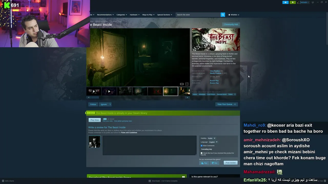This screenshot has width=328, height=184.
Task: Click the reviewer profile picture
Action: tap(94, 142)
